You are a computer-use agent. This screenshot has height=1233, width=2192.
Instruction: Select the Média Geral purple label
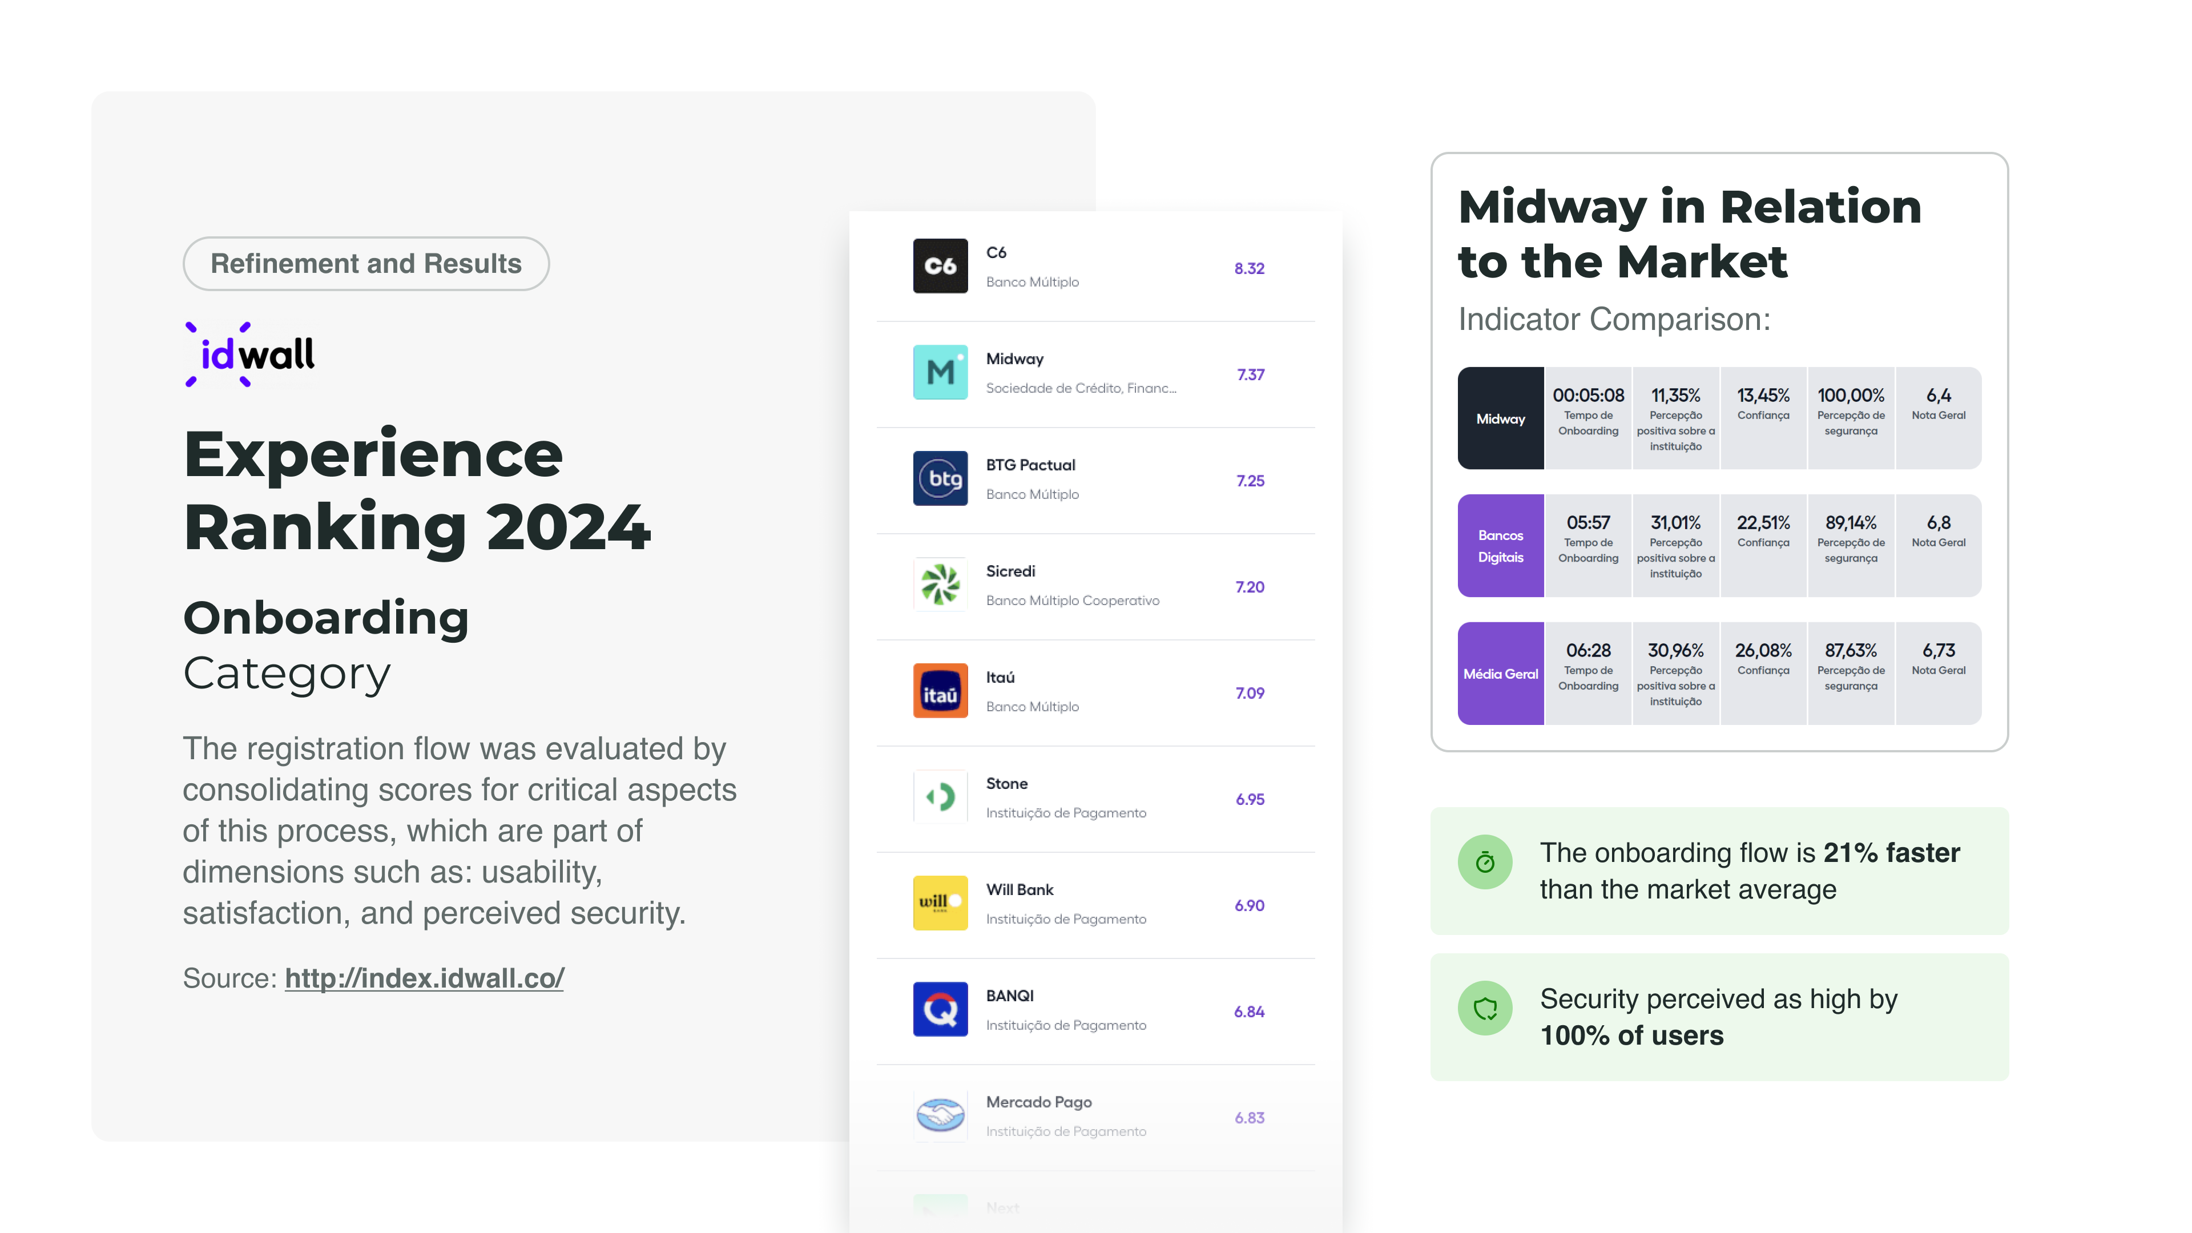coord(1500,674)
